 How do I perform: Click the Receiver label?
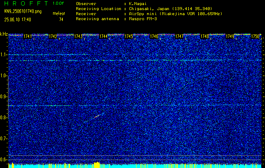86,14
